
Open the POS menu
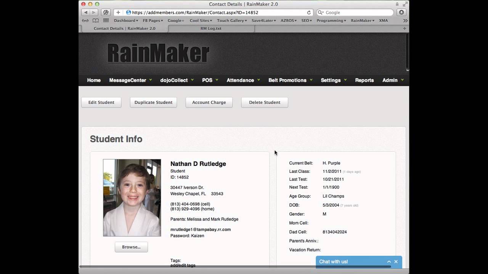(210, 80)
